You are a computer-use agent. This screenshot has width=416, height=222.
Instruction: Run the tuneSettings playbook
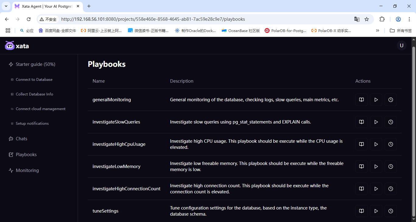point(376,211)
